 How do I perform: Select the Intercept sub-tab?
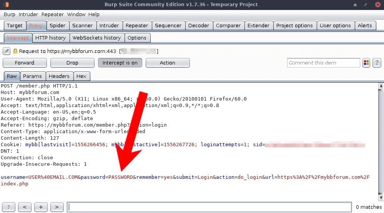point(18,38)
